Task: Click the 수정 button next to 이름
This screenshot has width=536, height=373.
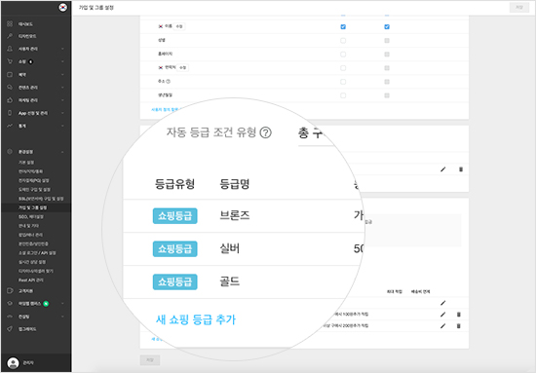Action: click(179, 26)
